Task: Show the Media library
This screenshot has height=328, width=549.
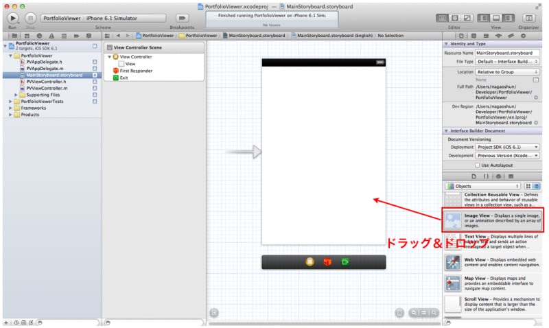Action: click(x=511, y=176)
